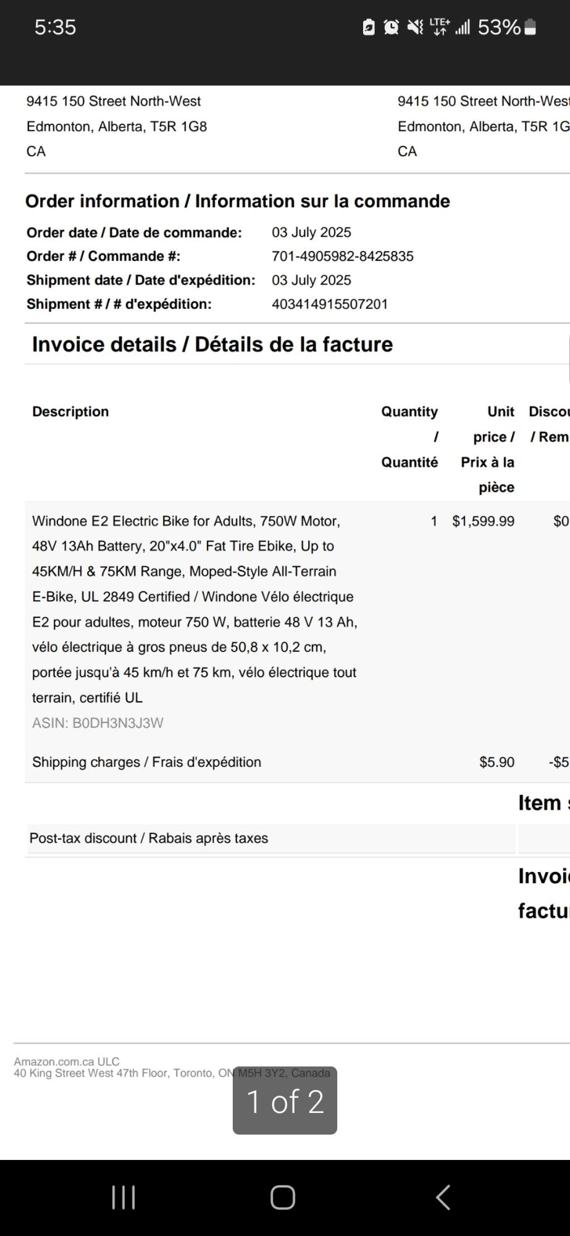Tap the ASIN B0DH3N3J3W text
570x1236 pixels.
click(98, 723)
